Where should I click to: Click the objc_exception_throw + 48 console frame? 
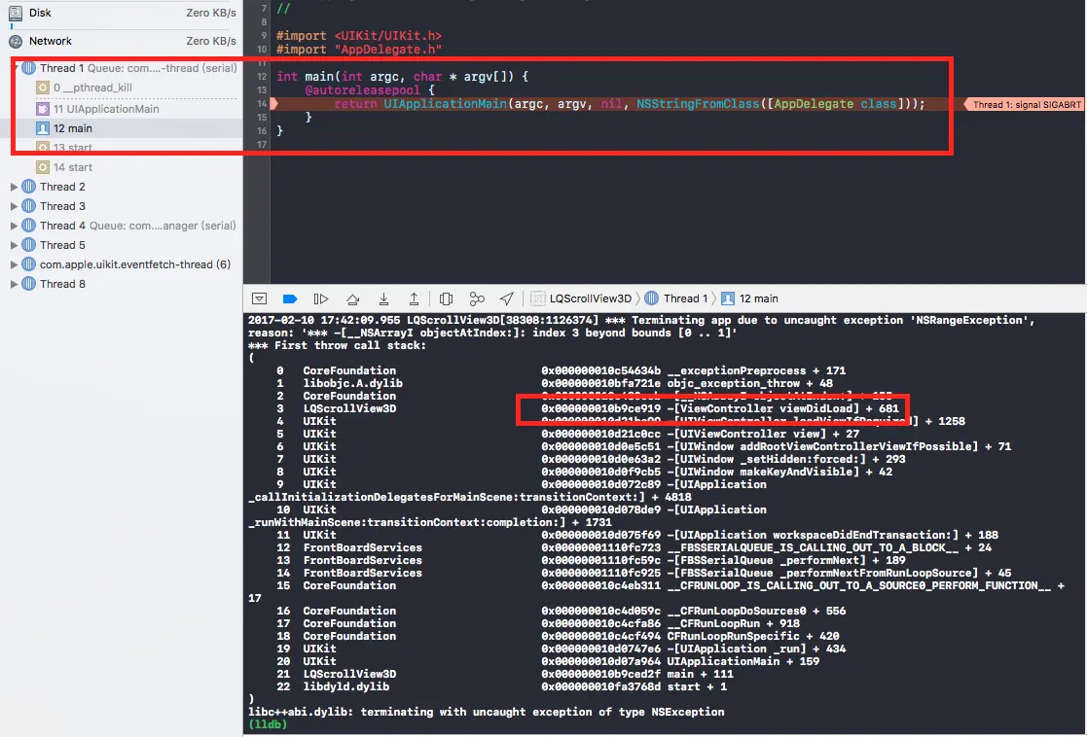point(555,384)
